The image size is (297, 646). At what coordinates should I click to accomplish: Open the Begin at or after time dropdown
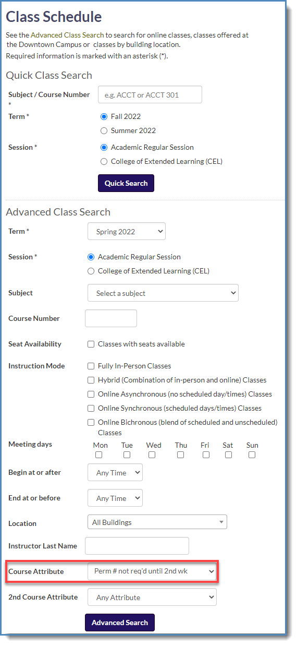(x=115, y=473)
